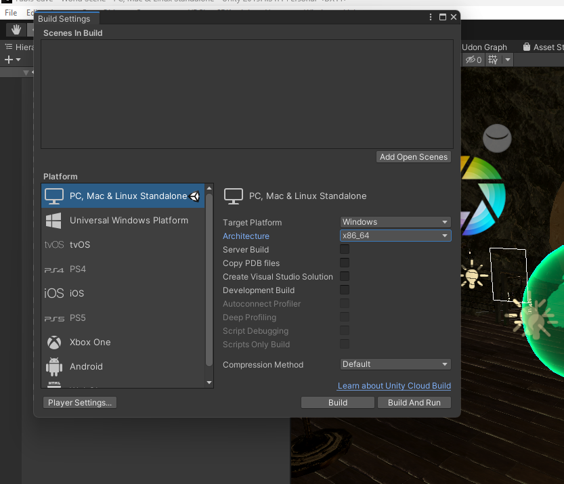Viewport: 564px width, 484px height.
Task: Switch to Udon Graph tab
Action: (484, 47)
